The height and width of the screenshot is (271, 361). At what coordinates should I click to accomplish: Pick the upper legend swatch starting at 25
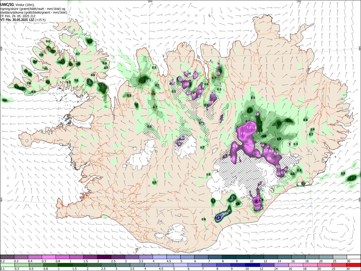pyautogui.click(x=340, y=257)
